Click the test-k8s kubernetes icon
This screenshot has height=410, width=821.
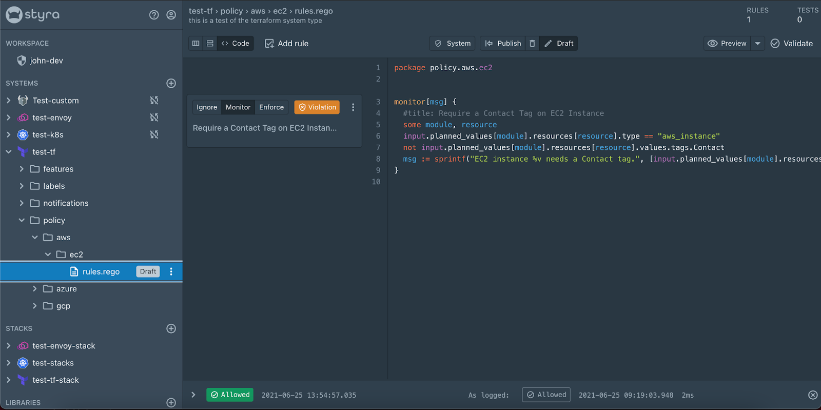[x=23, y=134]
